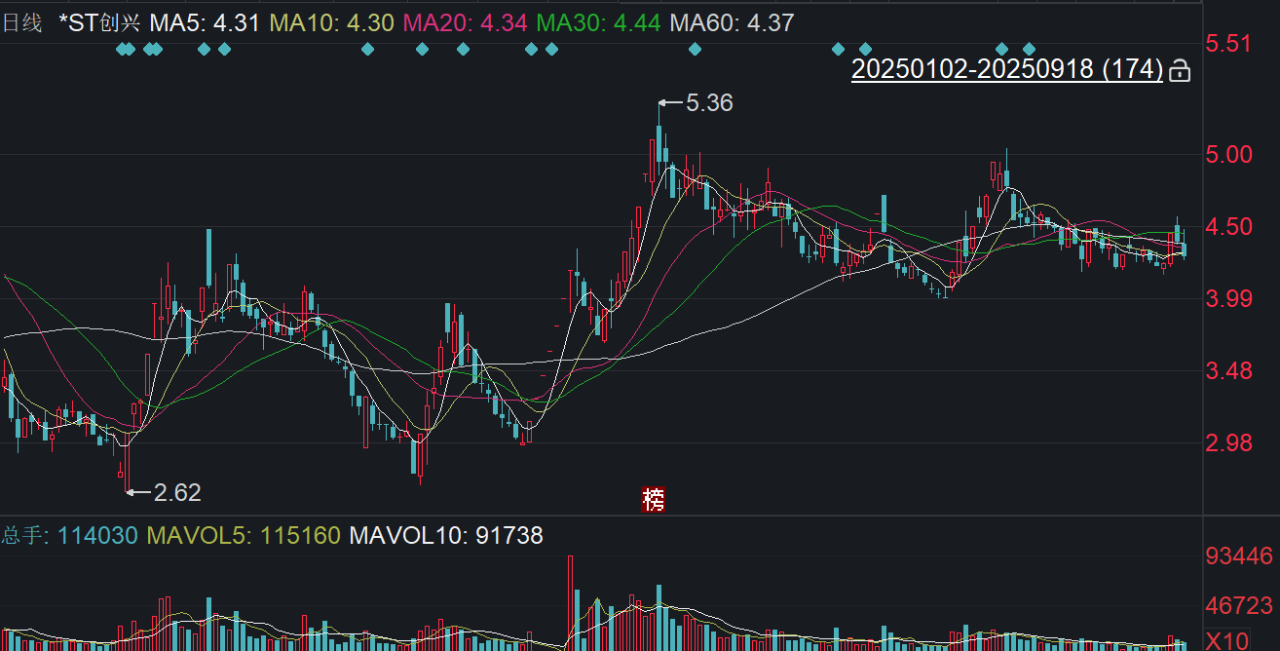Click the diamond marker nearest the 5.36 peak
The width and height of the screenshot is (1280, 651).
click(695, 49)
